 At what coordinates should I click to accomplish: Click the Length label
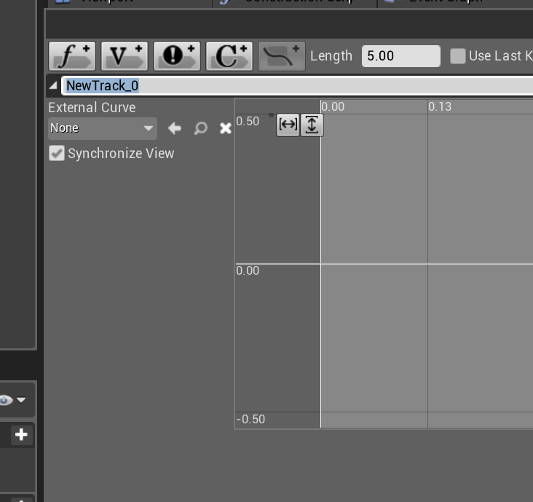[x=331, y=56]
